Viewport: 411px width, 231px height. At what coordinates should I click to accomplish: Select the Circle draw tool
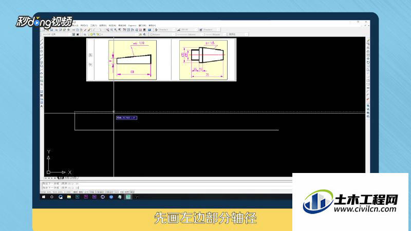point(42,63)
